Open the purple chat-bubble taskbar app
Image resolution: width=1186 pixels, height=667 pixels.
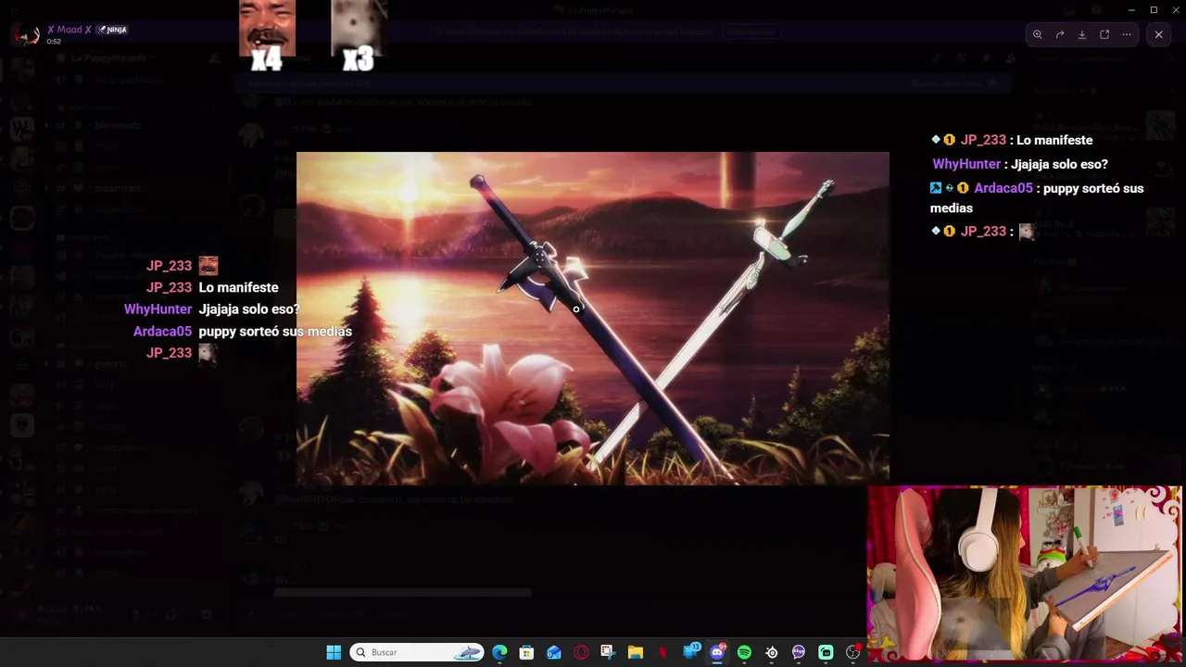tap(799, 652)
